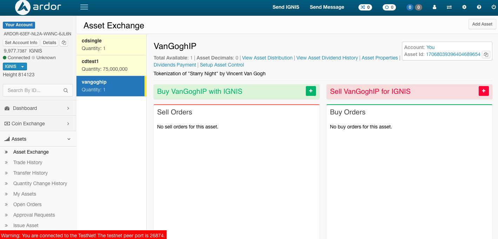Collapse the Assets sidebar section
The width and height of the screenshot is (498, 239).
tap(38, 139)
